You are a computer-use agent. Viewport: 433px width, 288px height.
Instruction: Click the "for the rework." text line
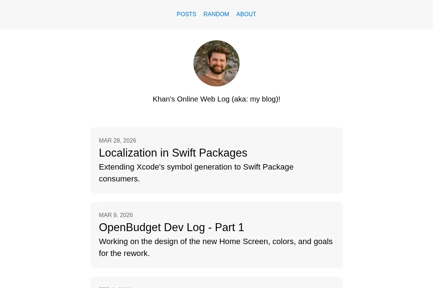coord(124,253)
